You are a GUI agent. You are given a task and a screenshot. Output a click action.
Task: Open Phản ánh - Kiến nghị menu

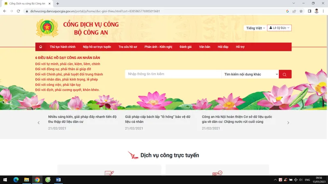[x=158, y=47]
